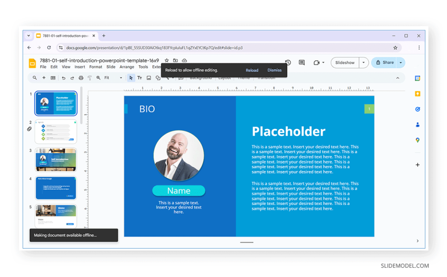The width and height of the screenshot is (447, 277).
Task: View site information icon in address bar
Action: coord(61,48)
